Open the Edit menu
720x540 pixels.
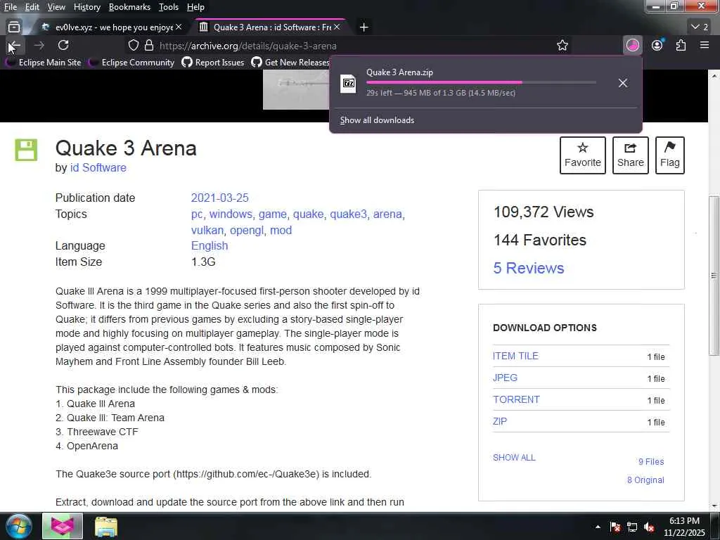pos(32,7)
